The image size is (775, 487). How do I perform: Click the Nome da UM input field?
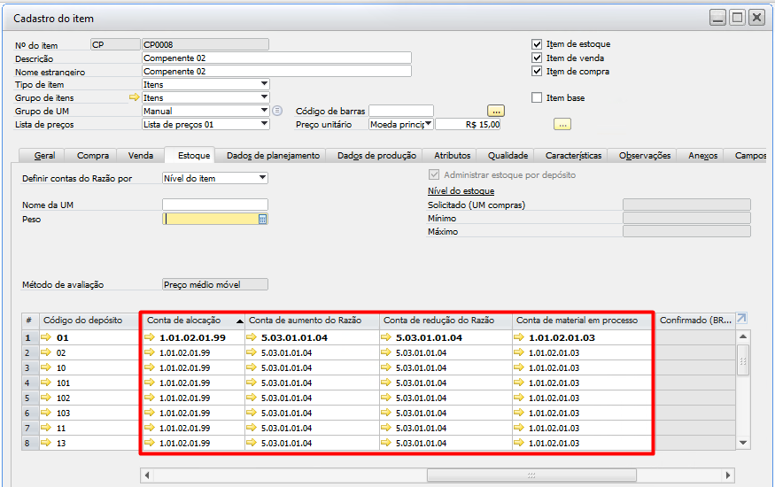click(x=214, y=205)
